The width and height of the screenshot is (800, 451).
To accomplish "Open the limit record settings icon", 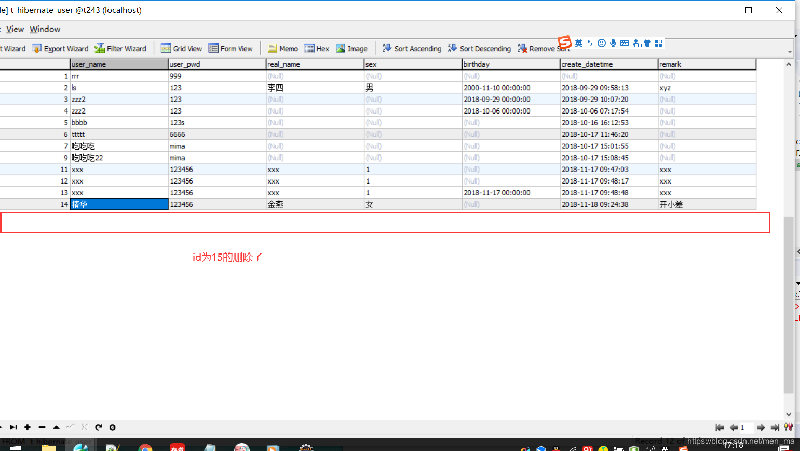I will coord(789,427).
